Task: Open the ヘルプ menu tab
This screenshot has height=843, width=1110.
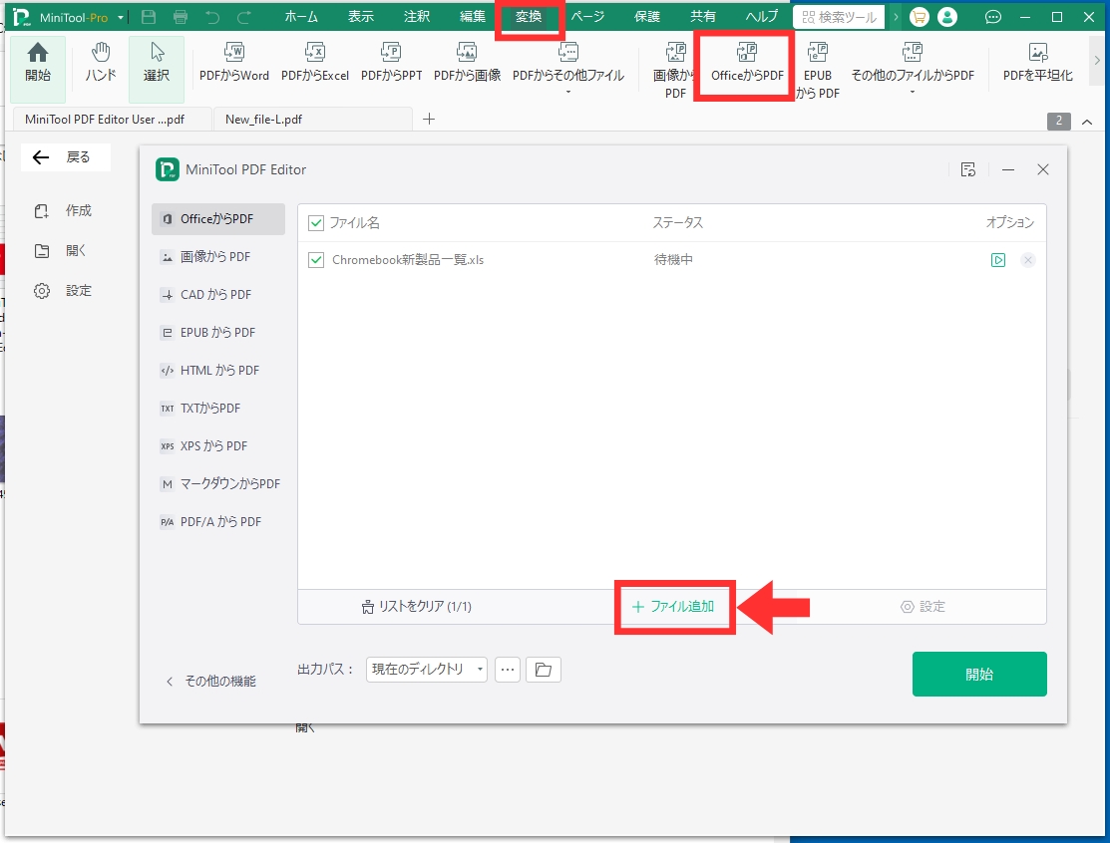Action: (762, 17)
